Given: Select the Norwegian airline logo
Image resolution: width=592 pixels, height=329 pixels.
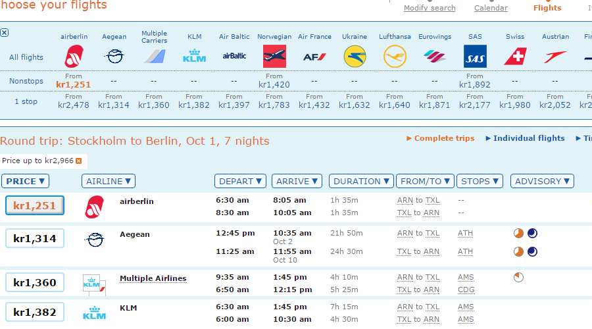Looking at the screenshot, I should (274, 57).
